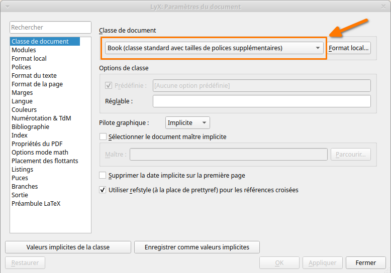Open Propriétés du PDF section
Screen dimensions: 391x273
pyautogui.click(x=37, y=144)
